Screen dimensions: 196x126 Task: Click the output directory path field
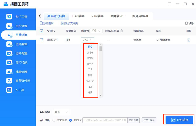click(x=105, y=120)
